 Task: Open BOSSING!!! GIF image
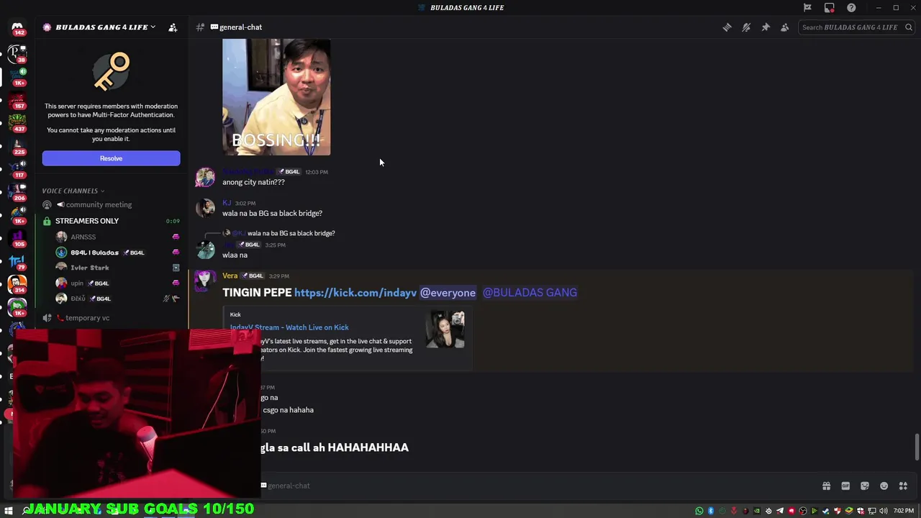coord(276,97)
